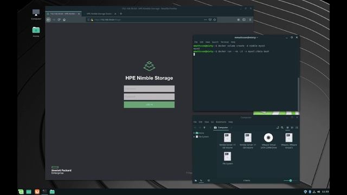Click the file manager taskbar icon
Viewport: 347px width, 195px height.
point(52,192)
